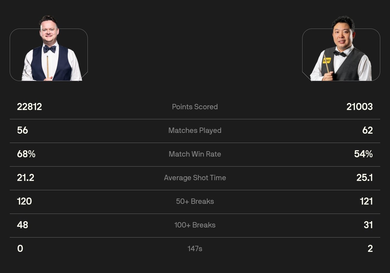Screen dimensions: 390x273
Task: Click the 100+ Breaks label
Action: pyautogui.click(x=195, y=225)
